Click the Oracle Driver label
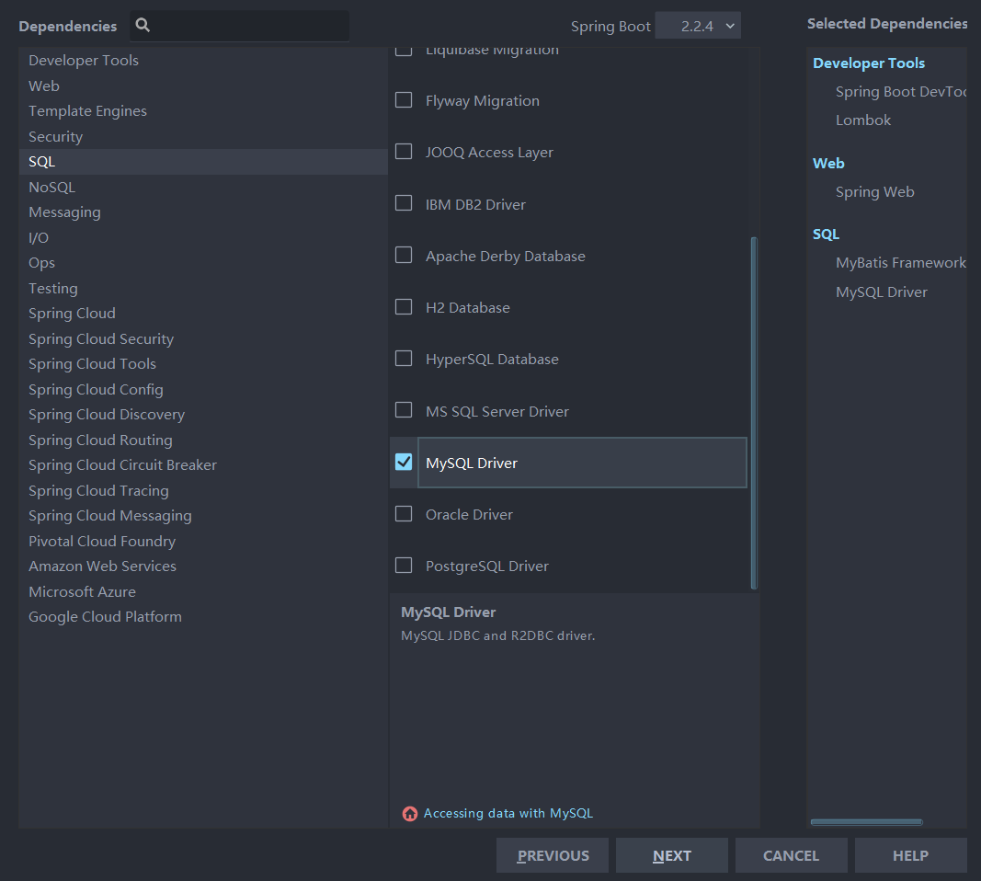This screenshot has width=981, height=881. [x=469, y=514]
